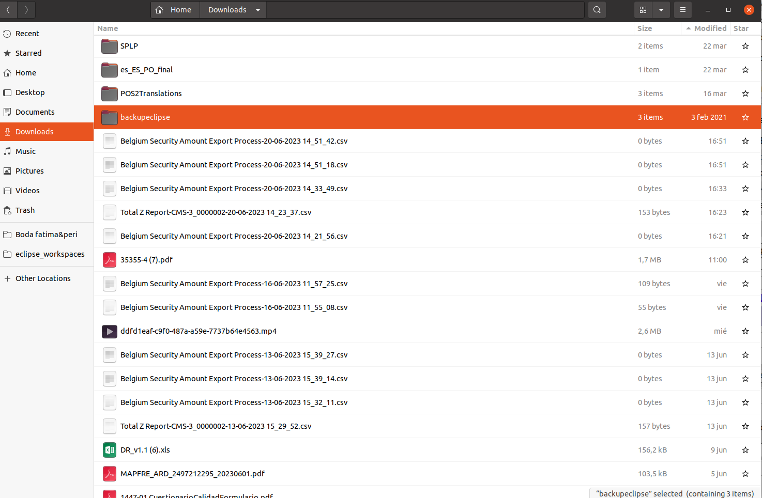This screenshot has height=498, width=762.
Task: Click the DR_v1.1 (6).xls spreadsheet icon
Action: (109, 450)
